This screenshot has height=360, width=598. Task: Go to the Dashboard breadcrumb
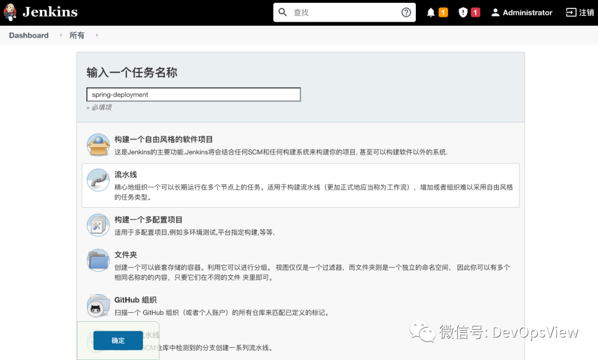(29, 35)
